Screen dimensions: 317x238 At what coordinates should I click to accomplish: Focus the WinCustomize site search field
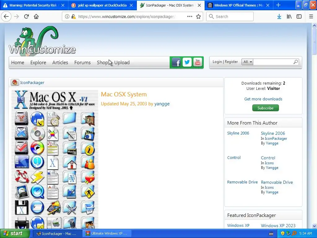tap(273, 62)
